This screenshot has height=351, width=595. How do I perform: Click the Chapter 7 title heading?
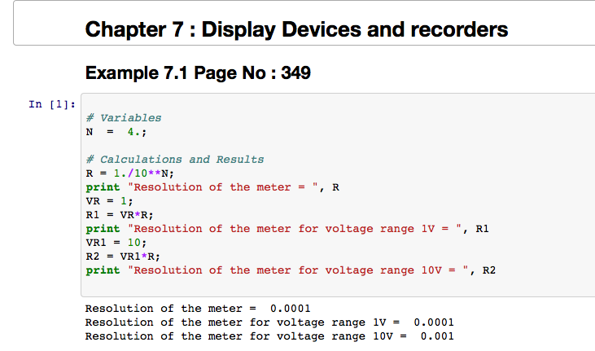(x=296, y=30)
